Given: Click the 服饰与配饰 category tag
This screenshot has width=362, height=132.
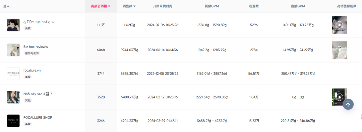Looking at the screenshot, I should tap(32, 53).
